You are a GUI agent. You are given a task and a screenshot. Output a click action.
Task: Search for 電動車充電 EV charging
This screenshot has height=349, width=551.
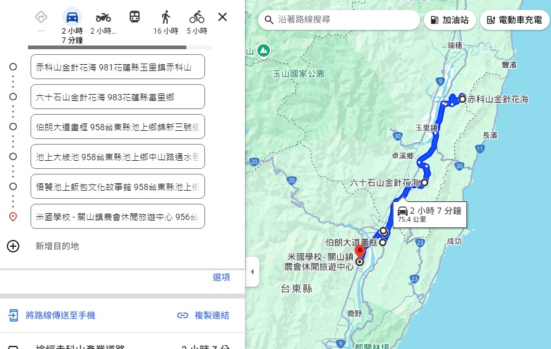[514, 20]
